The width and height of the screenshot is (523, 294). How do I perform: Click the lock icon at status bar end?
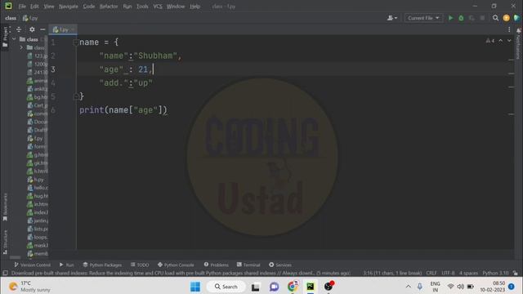[x=516, y=273]
